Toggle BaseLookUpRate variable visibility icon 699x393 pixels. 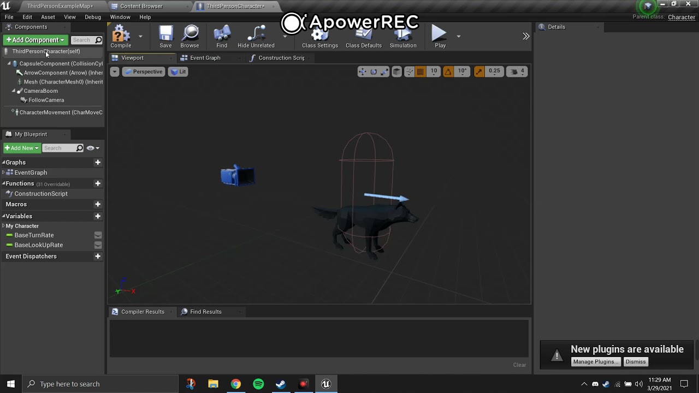tap(98, 245)
